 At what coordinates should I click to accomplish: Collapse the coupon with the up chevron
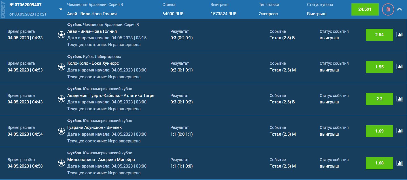point(400,9)
